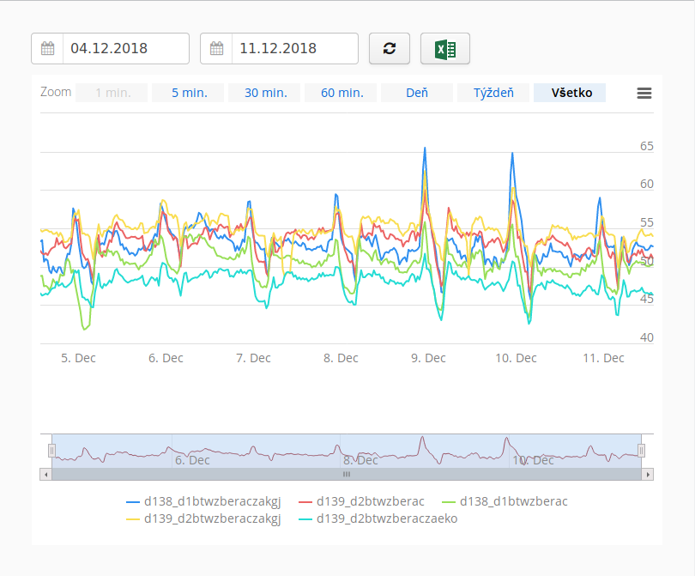Click the navigator left range handle
This screenshot has height=576, width=695.
pyautogui.click(x=52, y=451)
